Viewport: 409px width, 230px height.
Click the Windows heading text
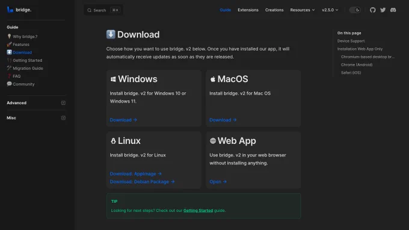tap(138, 79)
